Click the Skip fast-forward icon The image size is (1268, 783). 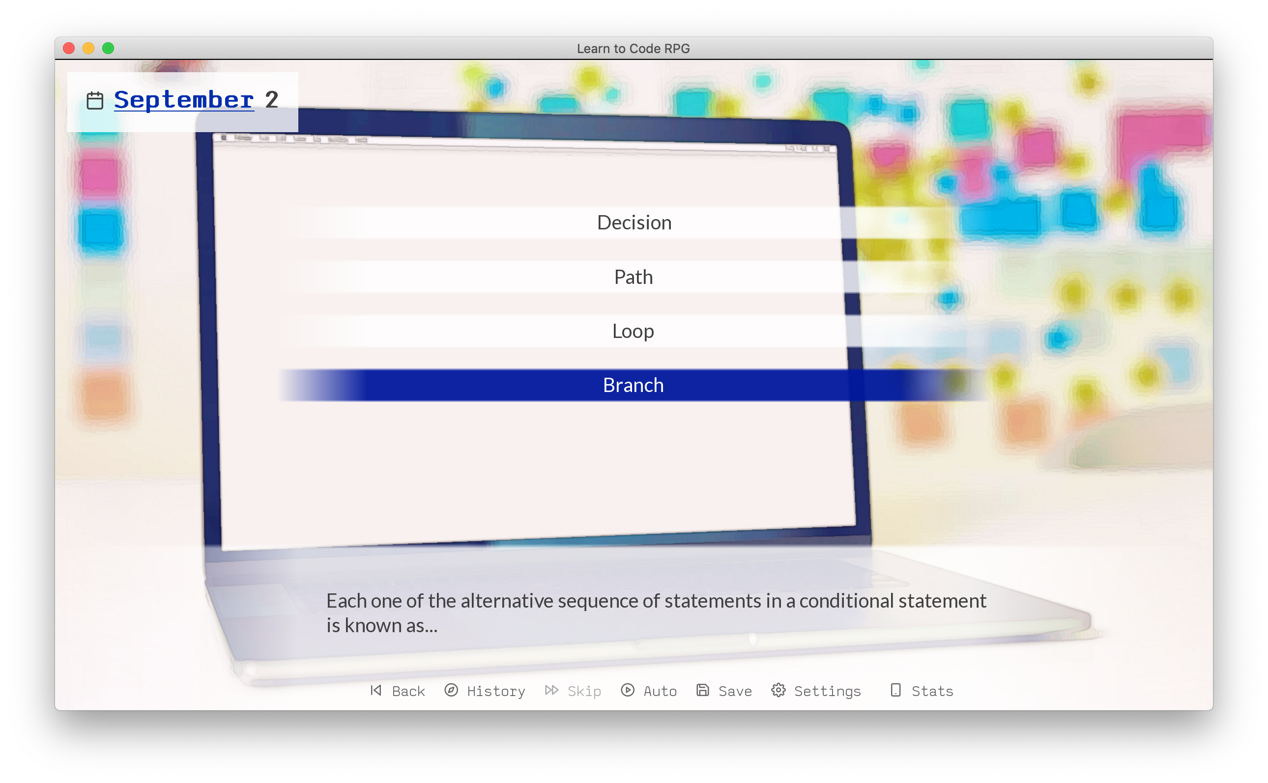click(x=551, y=690)
